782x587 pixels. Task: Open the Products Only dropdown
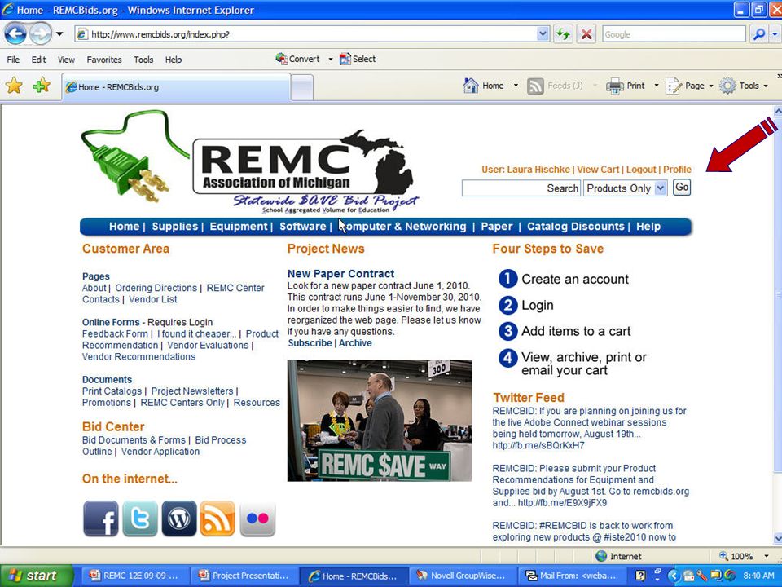click(x=626, y=188)
